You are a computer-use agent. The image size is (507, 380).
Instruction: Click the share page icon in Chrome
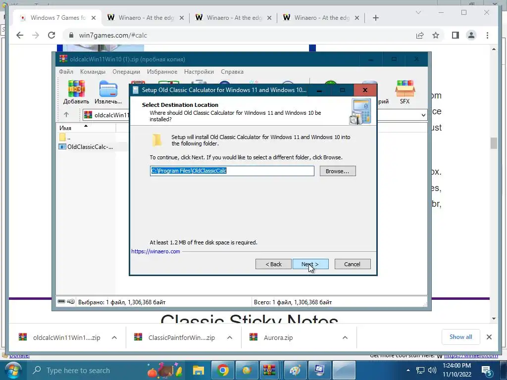point(420,35)
